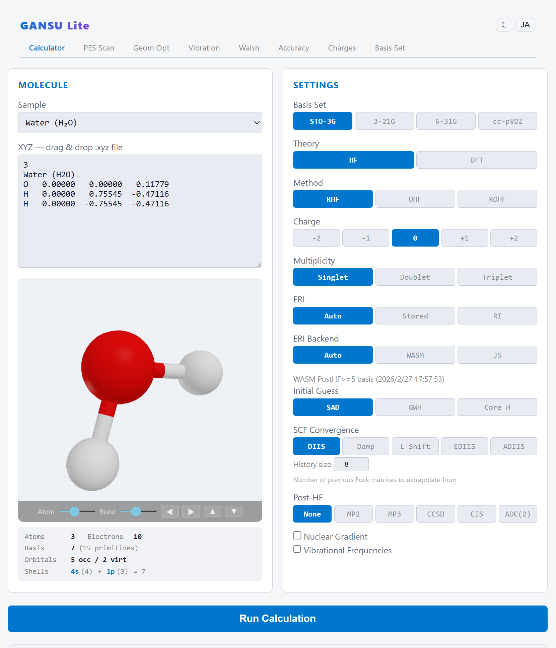
Task: Select HF theory
Action: tap(353, 160)
